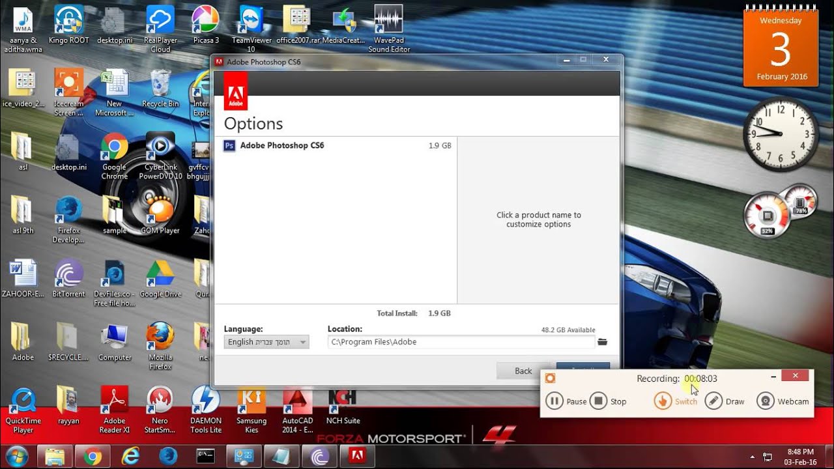
Task: Click the calendar gadget showing February 2016
Action: [x=781, y=48]
